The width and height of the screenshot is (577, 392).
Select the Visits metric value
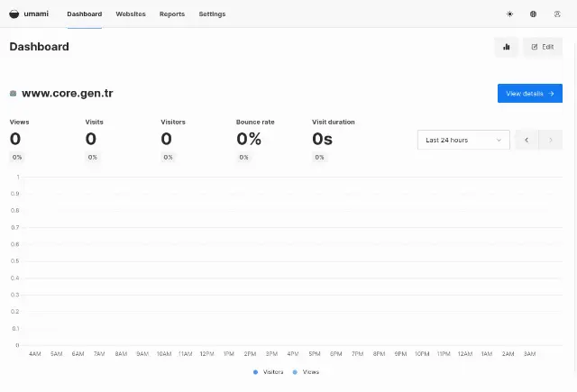(91, 139)
